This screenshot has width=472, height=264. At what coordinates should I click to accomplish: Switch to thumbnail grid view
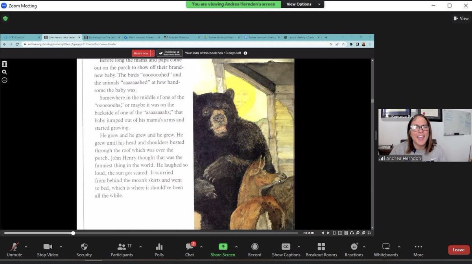click(346, 233)
